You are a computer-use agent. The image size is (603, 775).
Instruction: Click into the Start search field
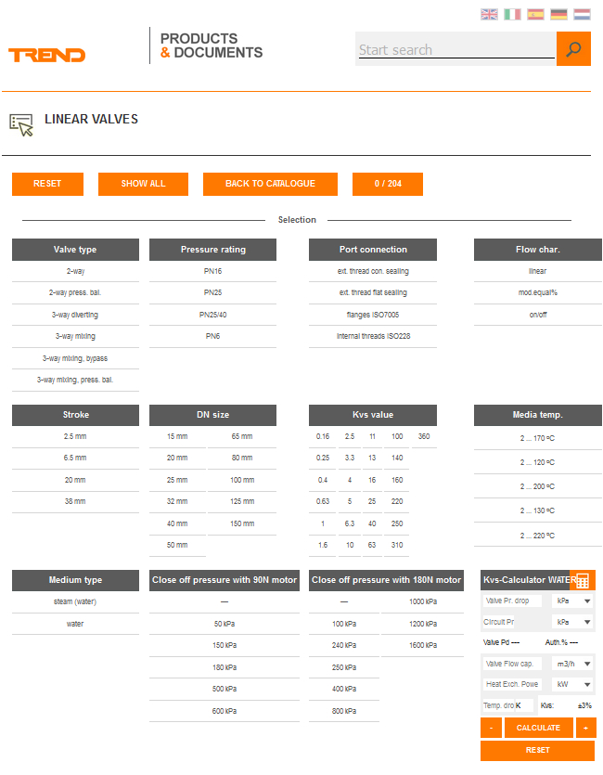[x=455, y=50]
